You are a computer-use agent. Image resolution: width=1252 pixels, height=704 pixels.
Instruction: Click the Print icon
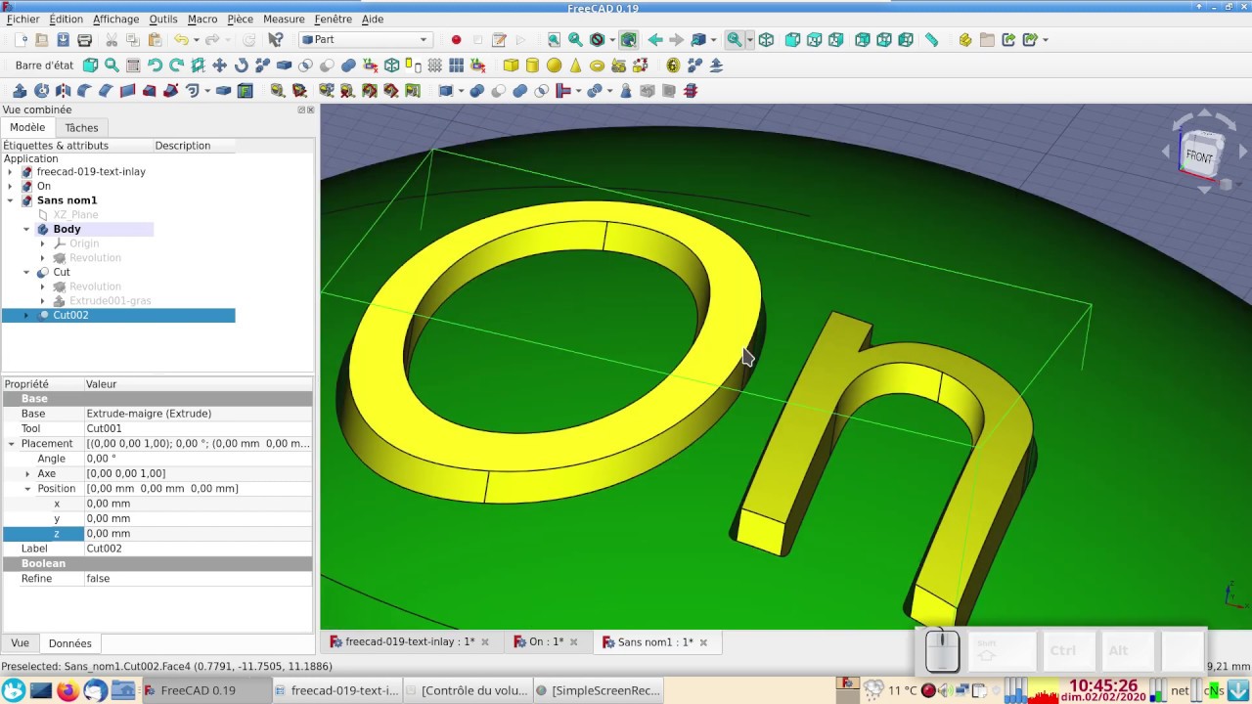[85, 40]
